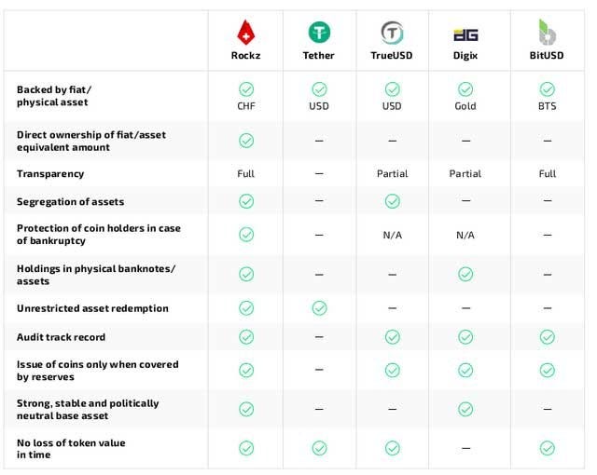This screenshot has height=475, width=597.
Task: Click the Partial transparency value under TrueUSD
Action: tap(392, 174)
